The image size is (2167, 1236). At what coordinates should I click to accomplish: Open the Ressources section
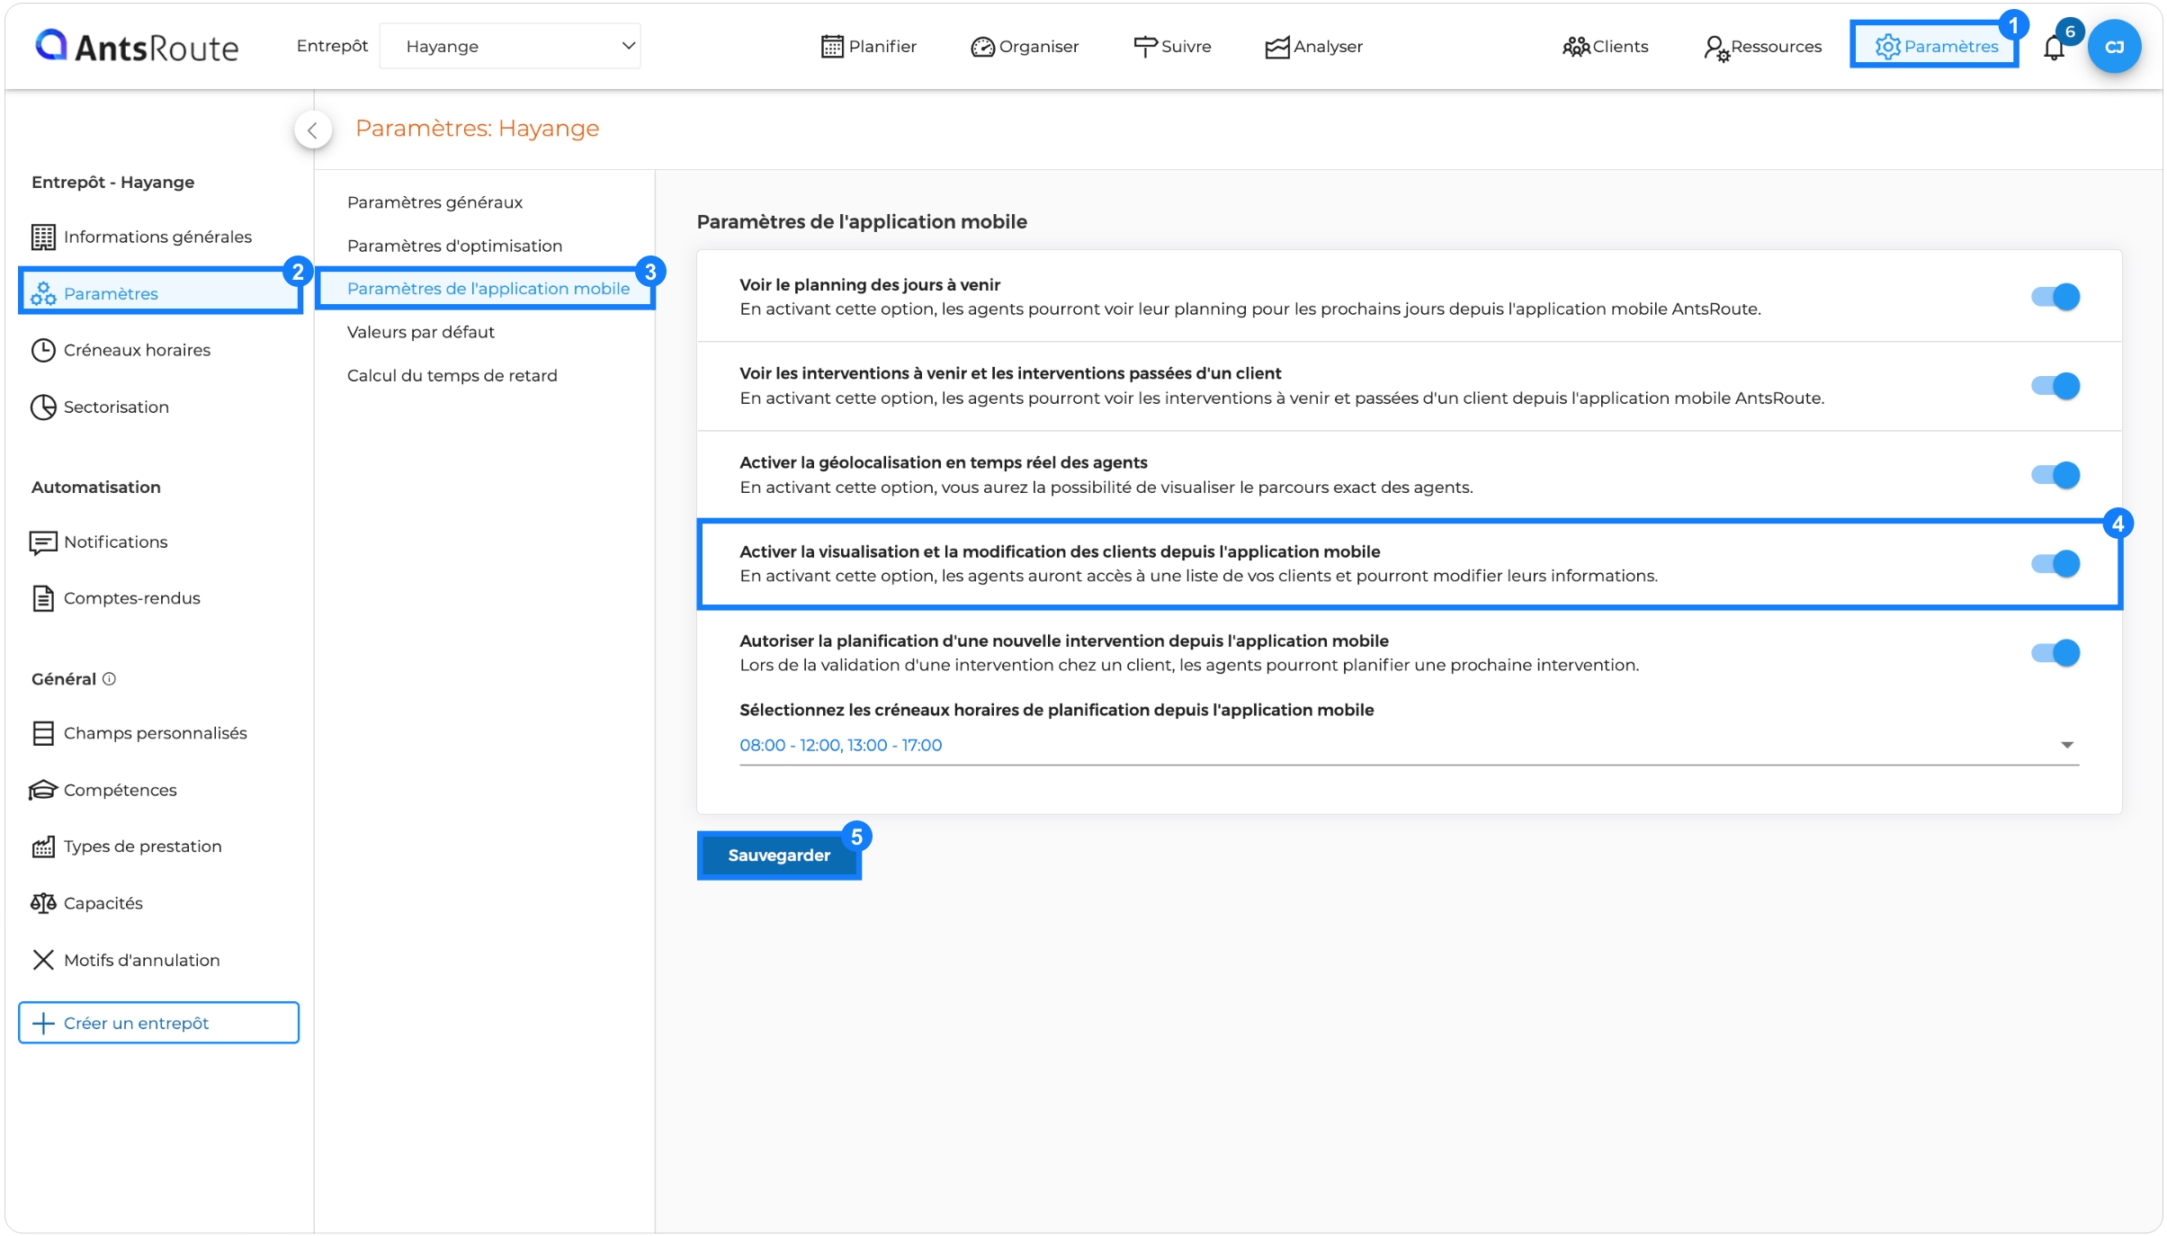[x=1762, y=46]
